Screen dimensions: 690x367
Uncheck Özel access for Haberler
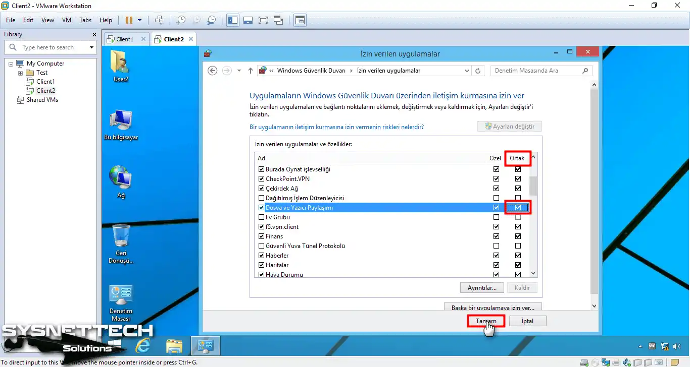496,255
